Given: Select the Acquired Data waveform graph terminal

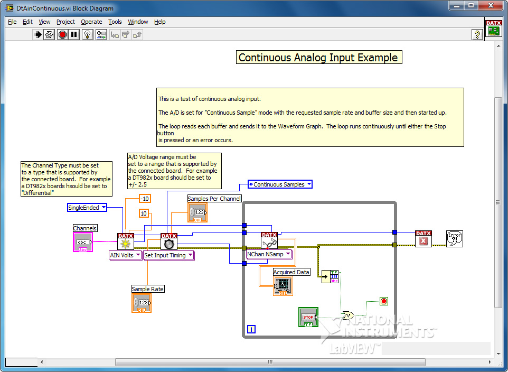Looking at the screenshot, I should pyautogui.click(x=283, y=286).
